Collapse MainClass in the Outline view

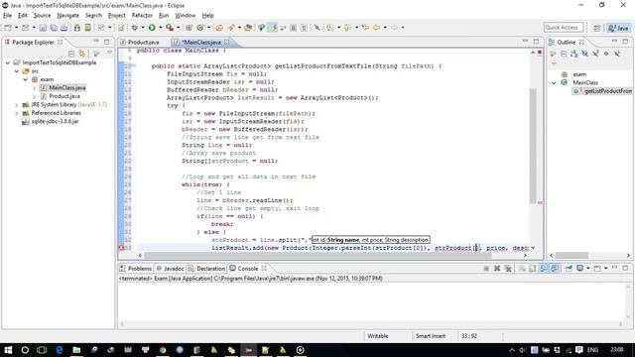[x=554, y=82]
